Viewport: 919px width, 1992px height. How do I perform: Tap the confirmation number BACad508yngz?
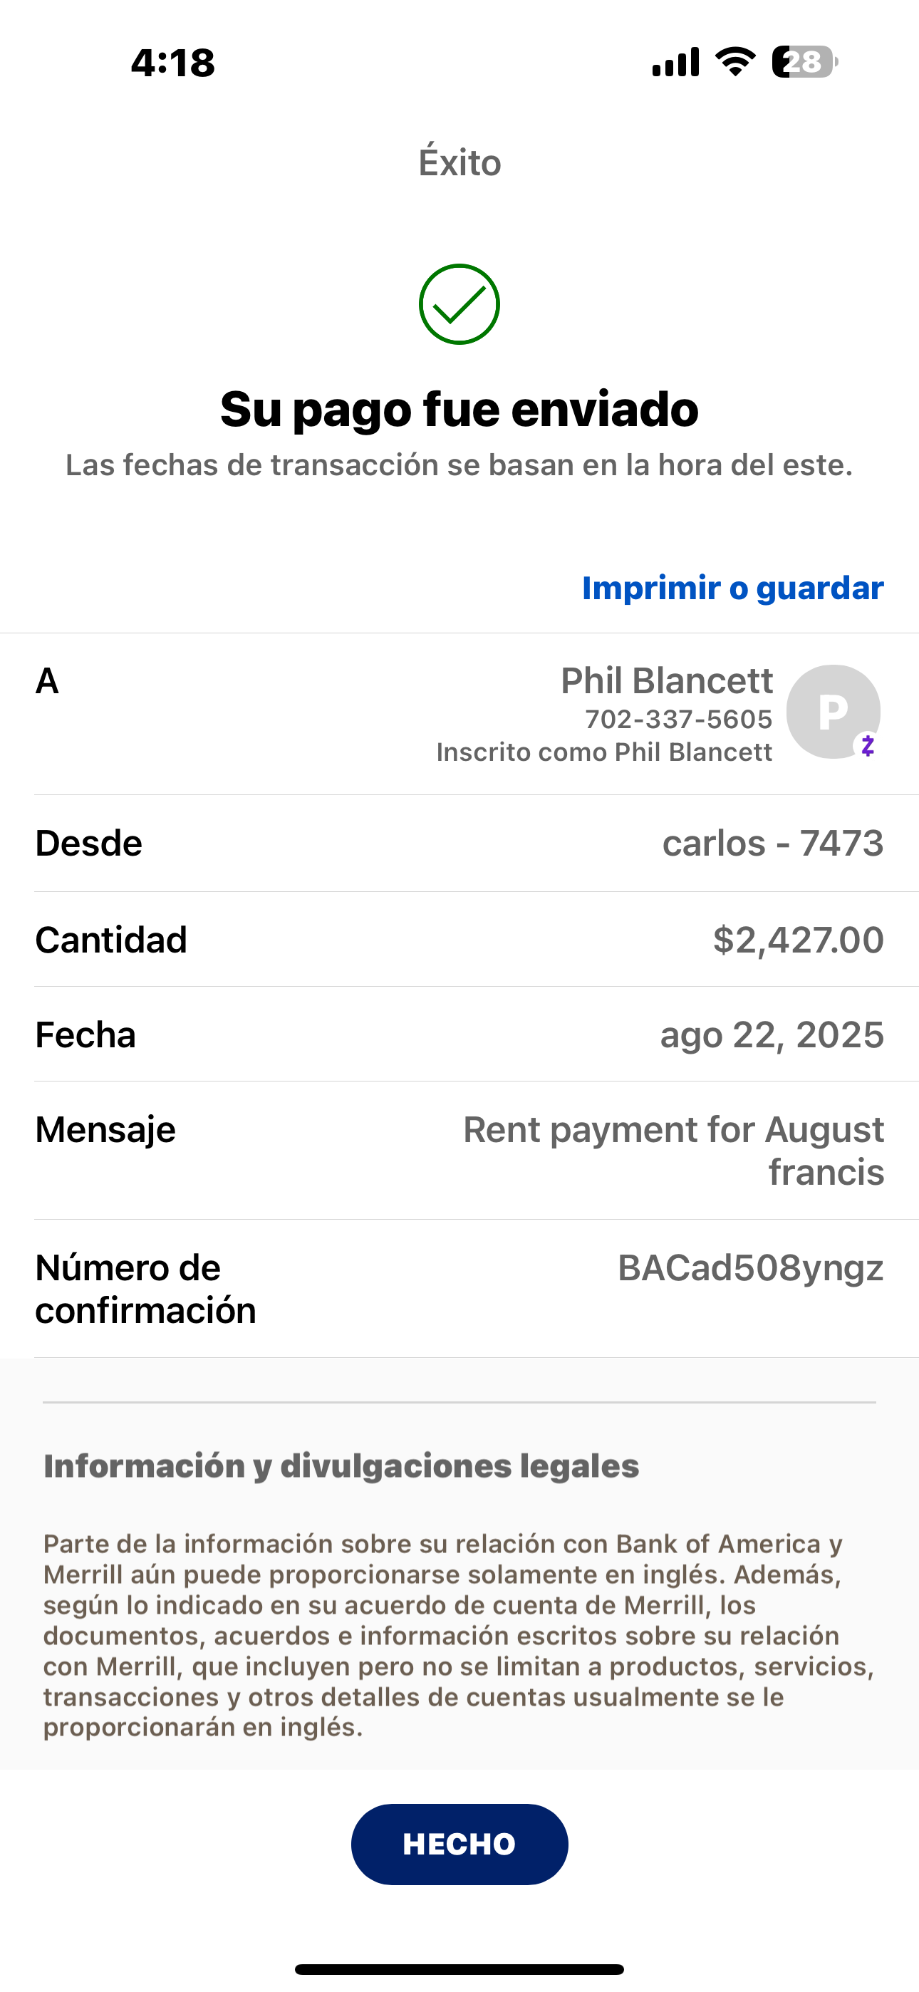749,1268
